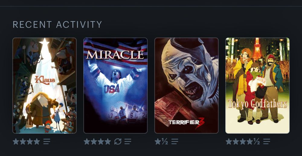The width and height of the screenshot is (302, 156).
Task: Click the fourth star under Klaus
Action: click(x=37, y=142)
